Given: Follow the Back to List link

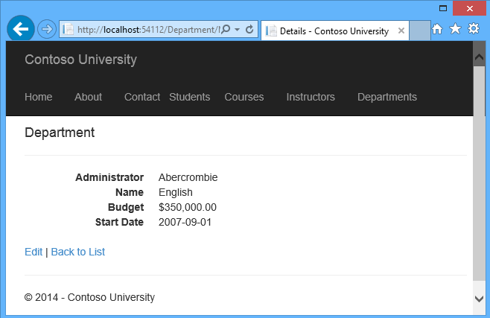Looking at the screenshot, I should click(77, 252).
